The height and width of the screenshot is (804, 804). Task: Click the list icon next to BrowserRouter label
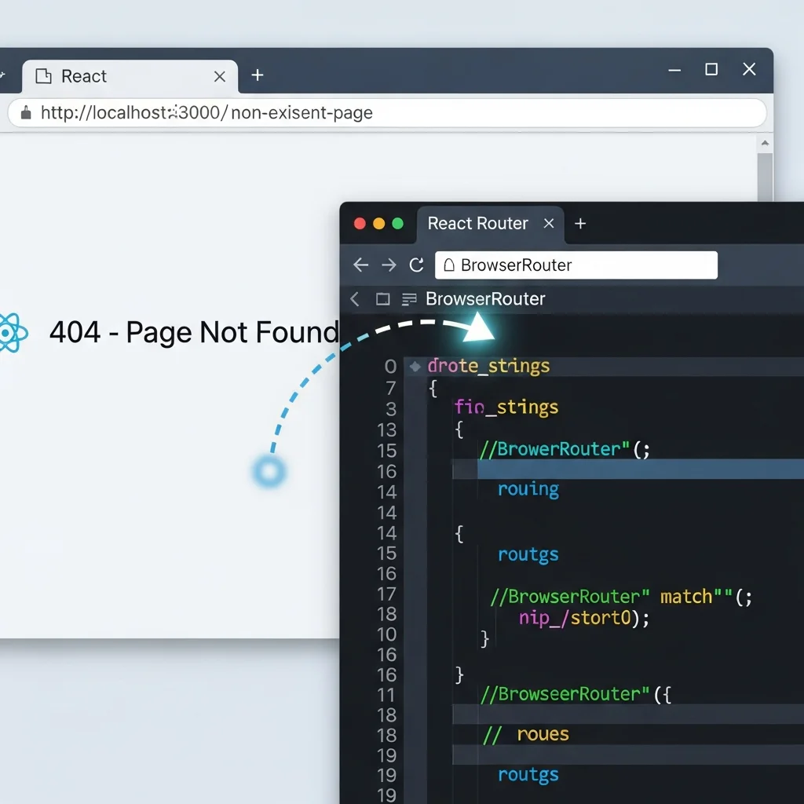click(408, 299)
